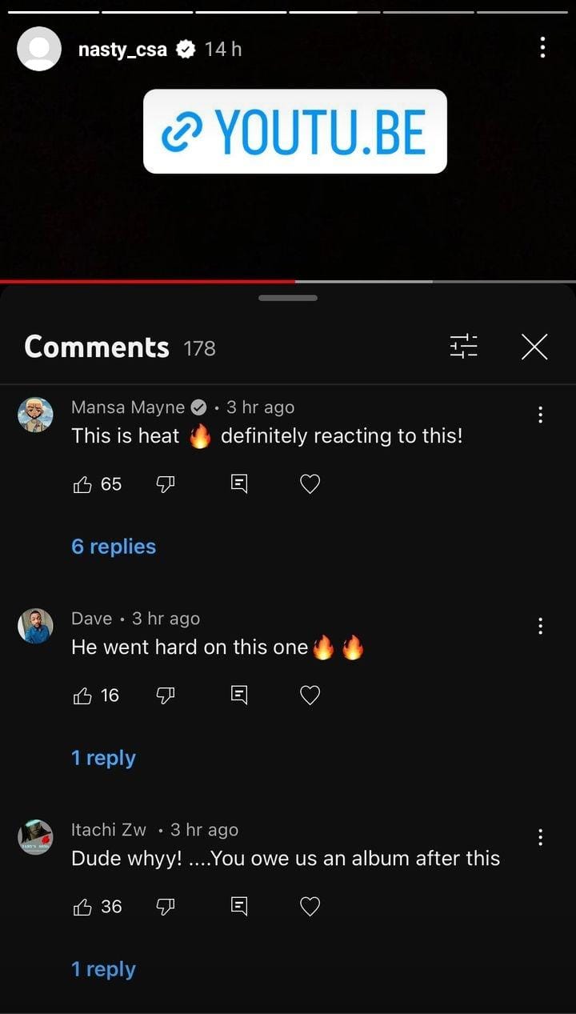Open options menu for Mansa Mayne's comment
This screenshot has width=576, height=1014.
[541, 415]
